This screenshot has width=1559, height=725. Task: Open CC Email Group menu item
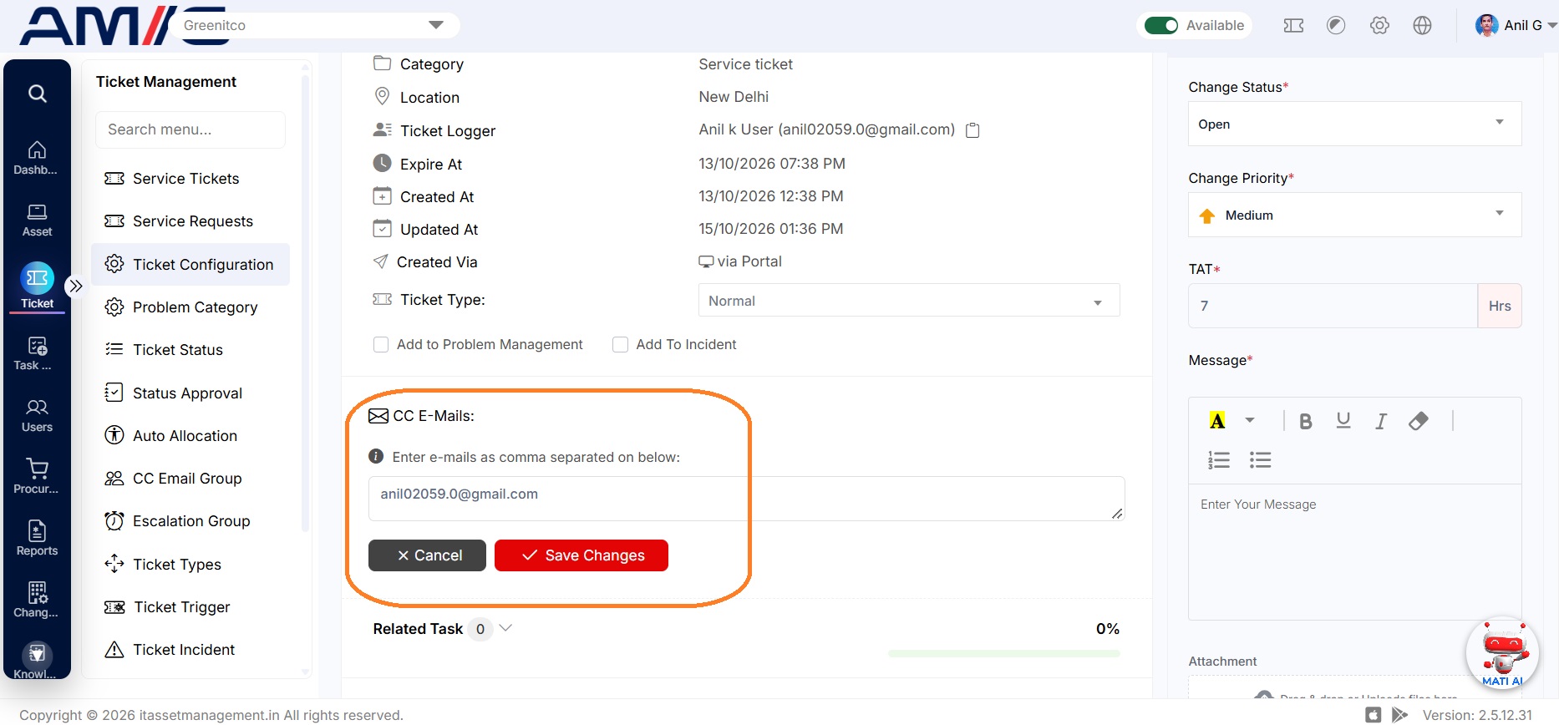tap(190, 479)
